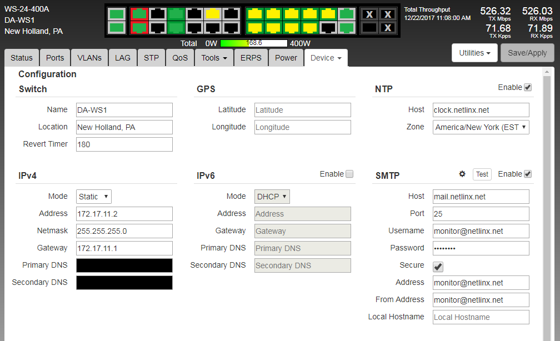Open the IPv4 Mode dropdown
This screenshot has height=341, width=560.
coord(94,197)
